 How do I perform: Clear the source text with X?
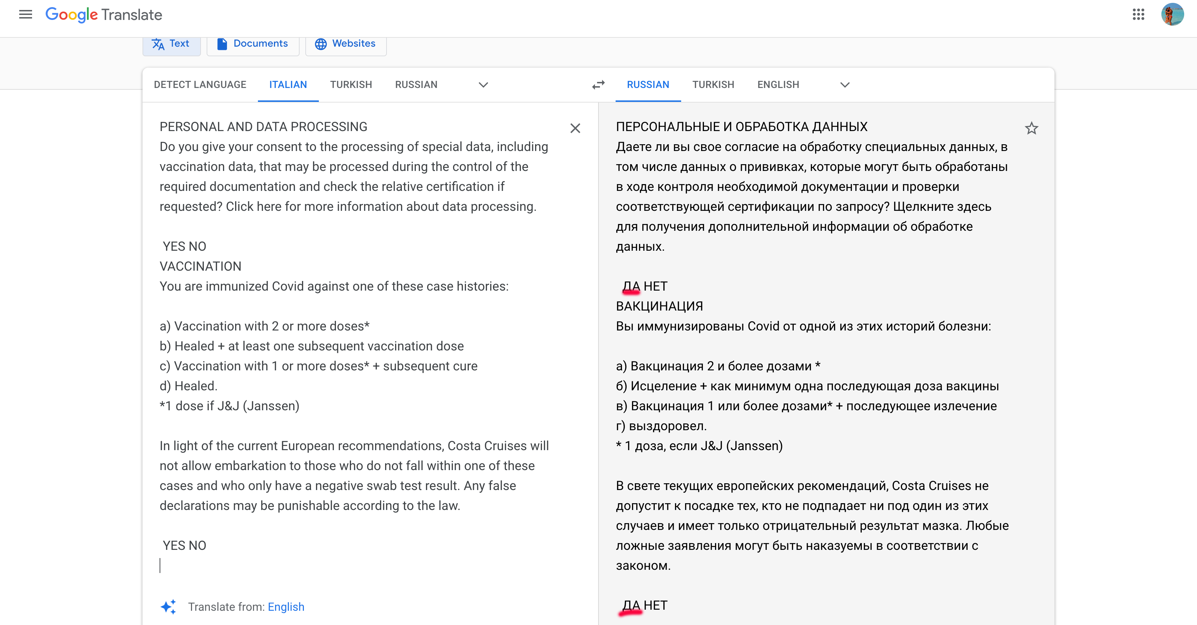[575, 128]
